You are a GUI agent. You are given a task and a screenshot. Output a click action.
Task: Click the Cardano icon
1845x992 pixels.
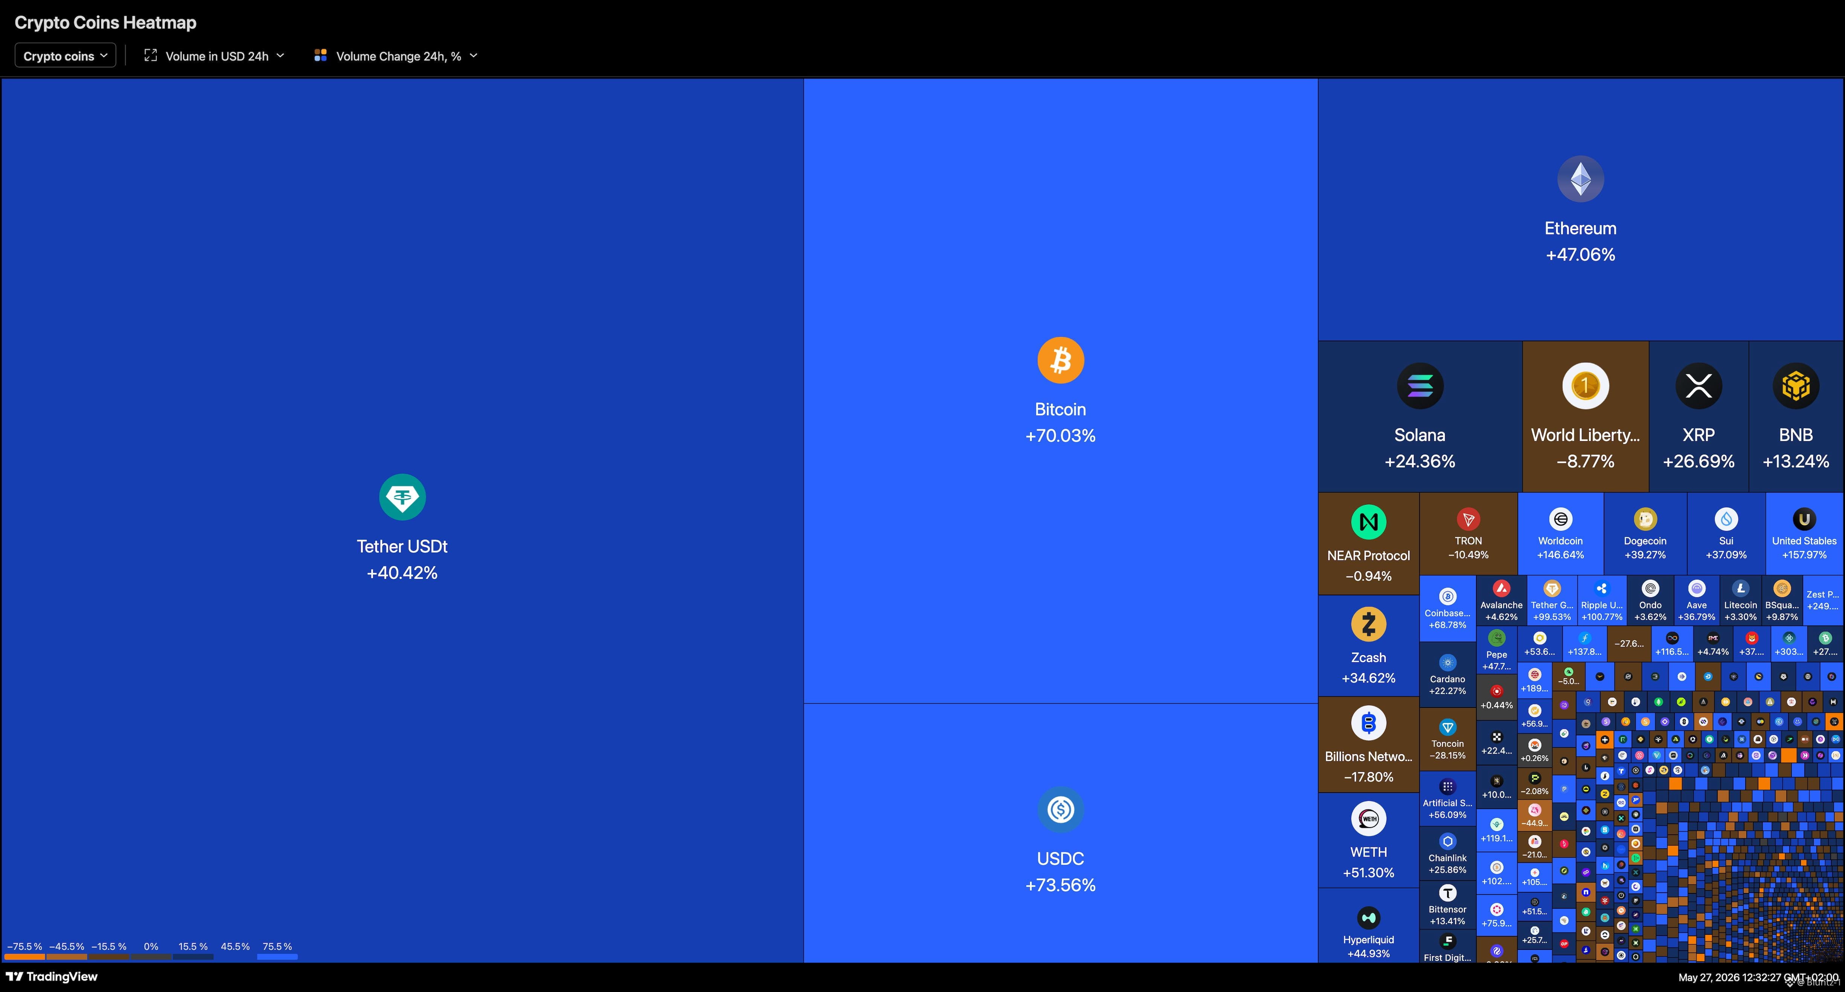[x=1447, y=663]
